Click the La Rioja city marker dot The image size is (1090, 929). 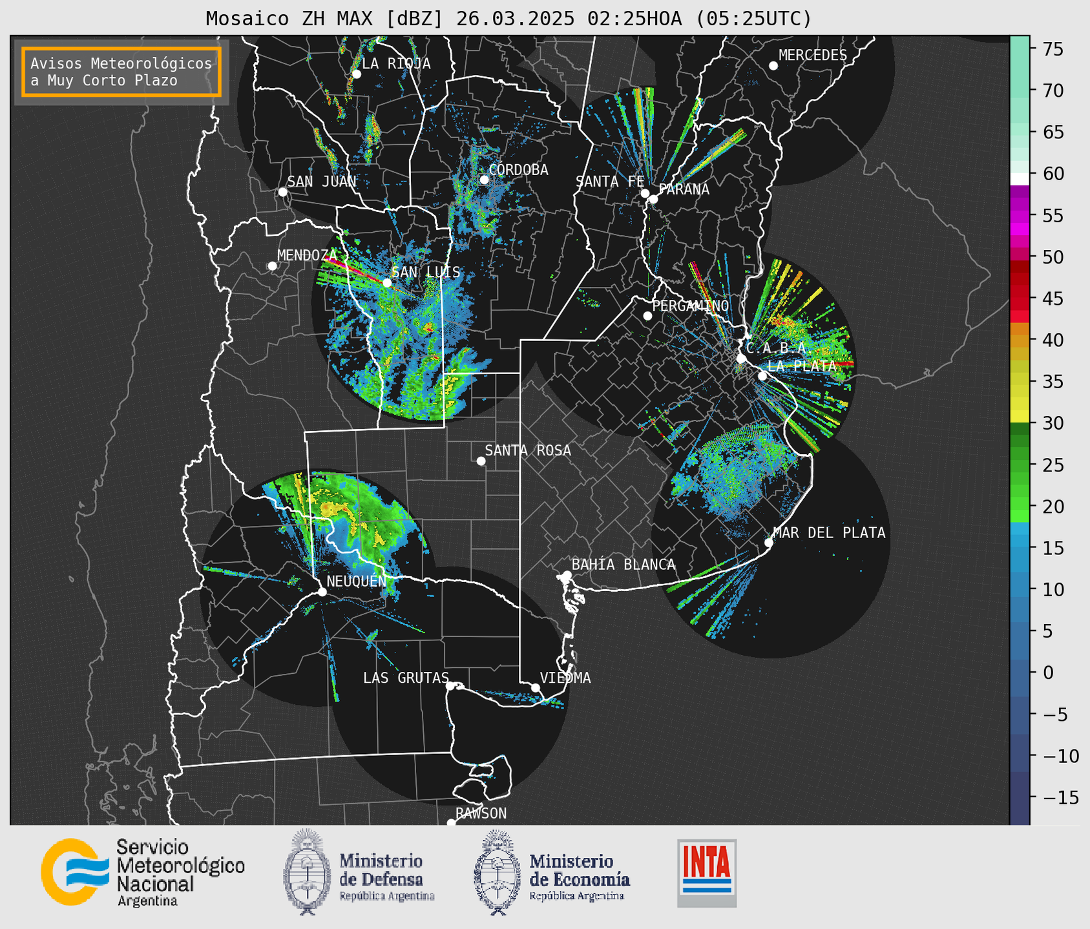(356, 74)
